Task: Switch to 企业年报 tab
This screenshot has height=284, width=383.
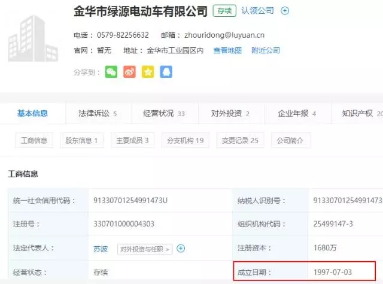Action: [x=297, y=113]
